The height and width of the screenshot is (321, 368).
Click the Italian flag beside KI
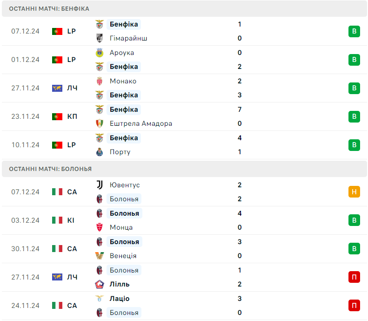[x=57, y=220]
